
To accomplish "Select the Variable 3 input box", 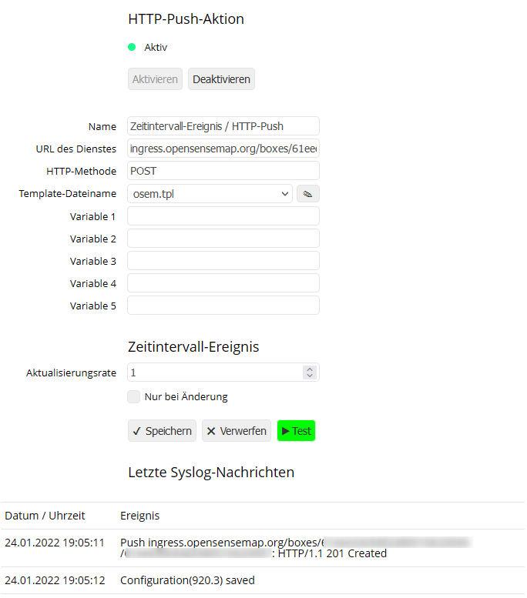I will (x=223, y=261).
